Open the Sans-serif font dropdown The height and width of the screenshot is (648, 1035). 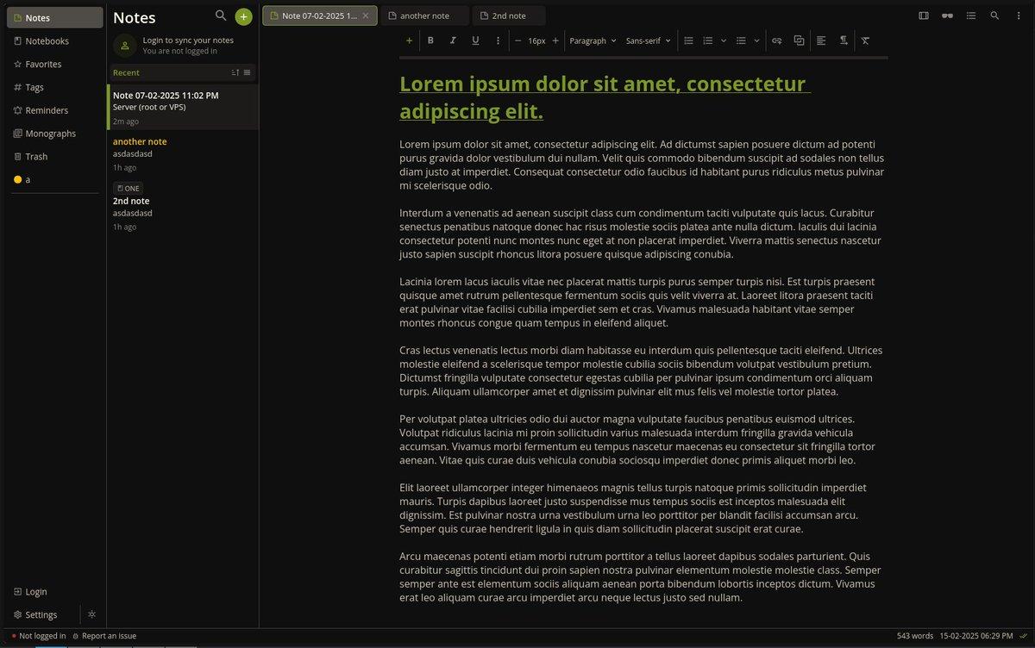(x=649, y=40)
